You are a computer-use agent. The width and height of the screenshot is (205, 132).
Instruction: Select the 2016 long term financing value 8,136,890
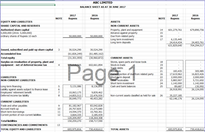click(97, 86)
